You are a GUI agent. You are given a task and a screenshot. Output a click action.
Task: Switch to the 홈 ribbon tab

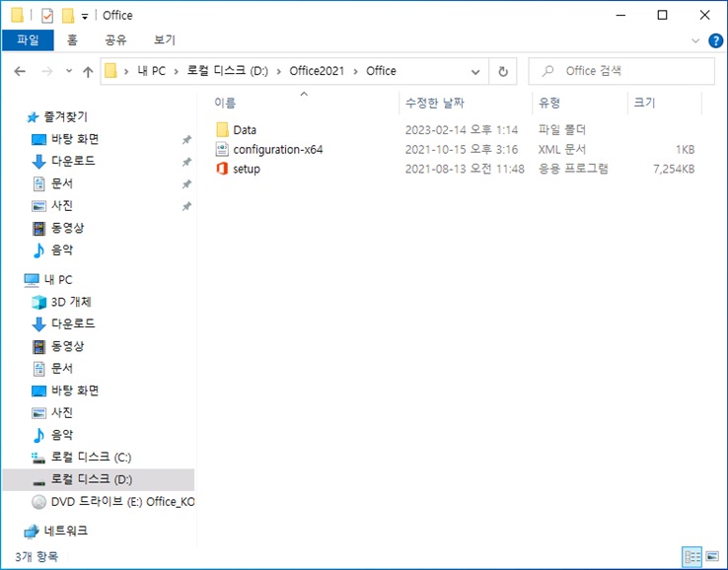pos(72,39)
